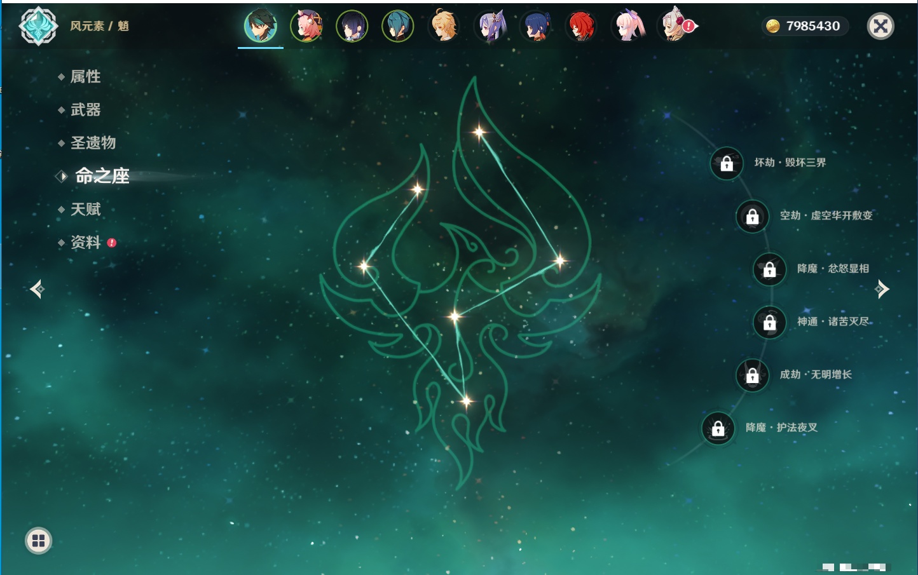This screenshot has width=918, height=575.
Task: Select the red-haired character avatar
Action: pyautogui.click(x=581, y=27)
